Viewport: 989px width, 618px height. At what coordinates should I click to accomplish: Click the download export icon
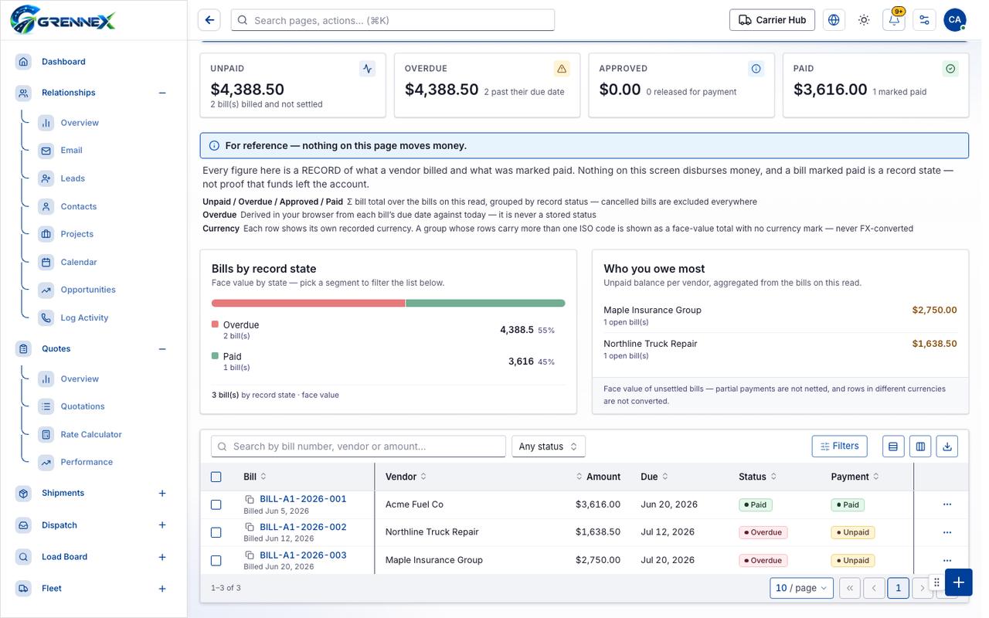947,447
